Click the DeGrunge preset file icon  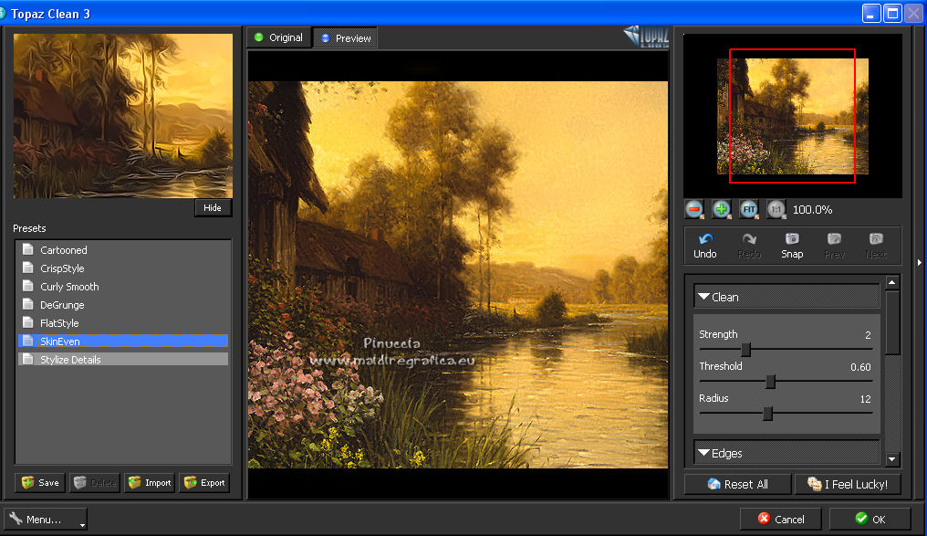coord(27,304)
